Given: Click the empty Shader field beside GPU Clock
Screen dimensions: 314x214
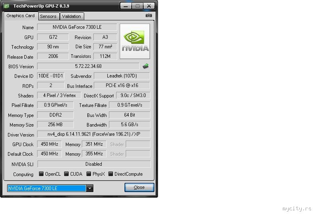Looking at the screenshot, I should coord(138,144).
